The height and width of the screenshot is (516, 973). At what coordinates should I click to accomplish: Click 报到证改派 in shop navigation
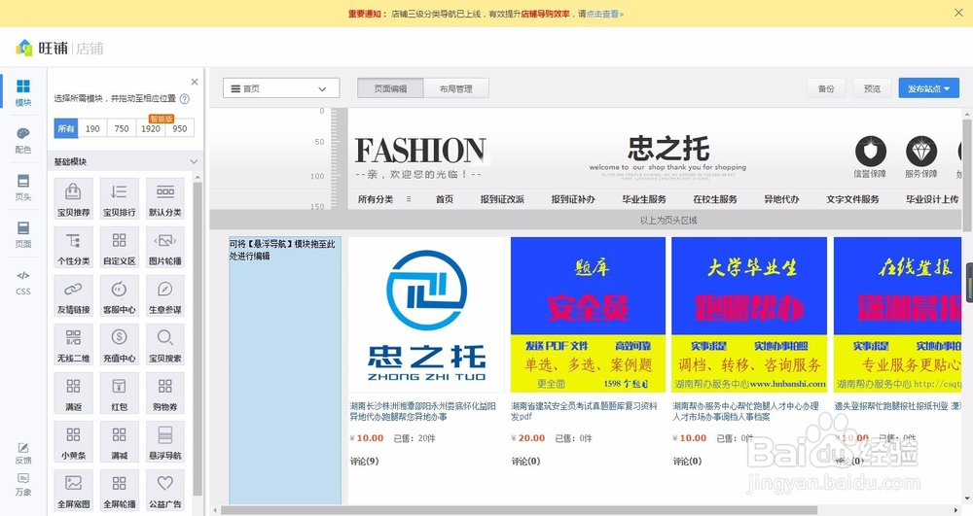coord(502,199)
